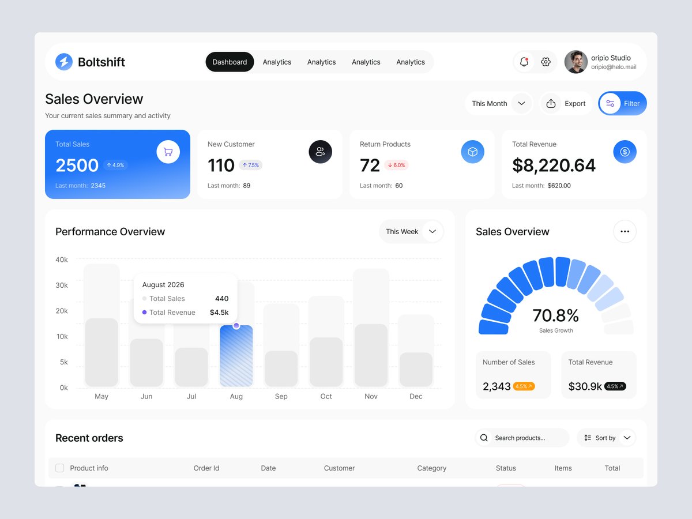Open the Sort by dropdown label
This screenshot has height=519, width=692.
pos(605,438)
